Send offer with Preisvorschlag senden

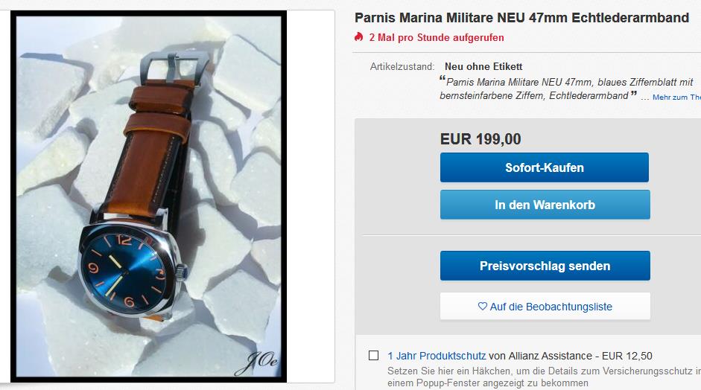pyautogui.click(x=545, y=266)
